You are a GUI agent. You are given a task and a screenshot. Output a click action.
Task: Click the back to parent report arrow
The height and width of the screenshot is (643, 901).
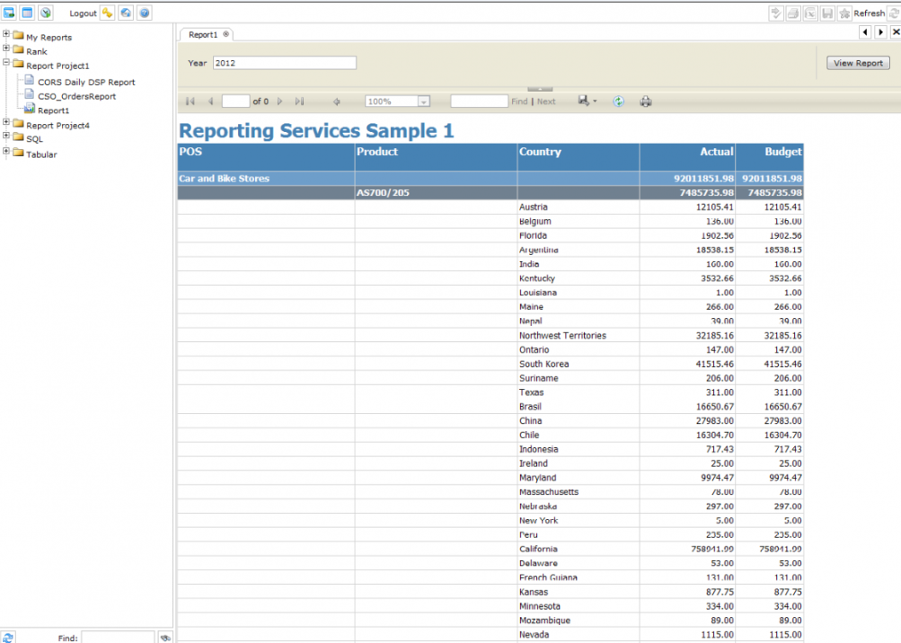point(337,101)
